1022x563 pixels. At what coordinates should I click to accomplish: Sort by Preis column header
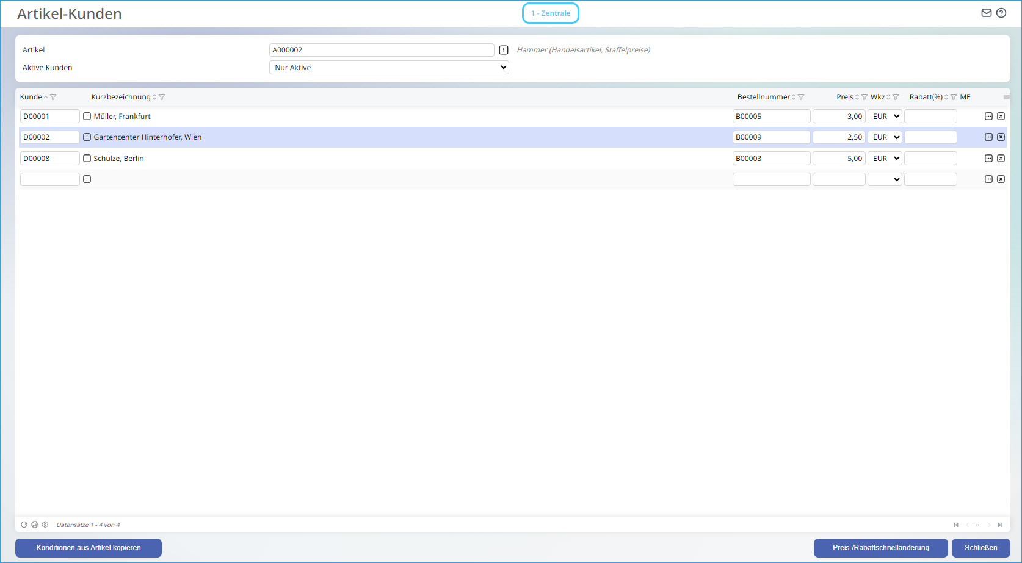[845, 97]
